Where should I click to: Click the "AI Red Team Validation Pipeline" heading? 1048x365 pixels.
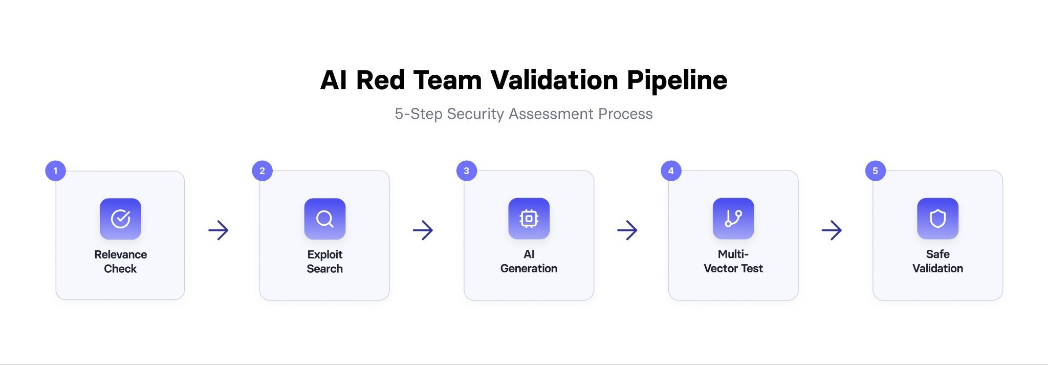(x=523, y=80)
